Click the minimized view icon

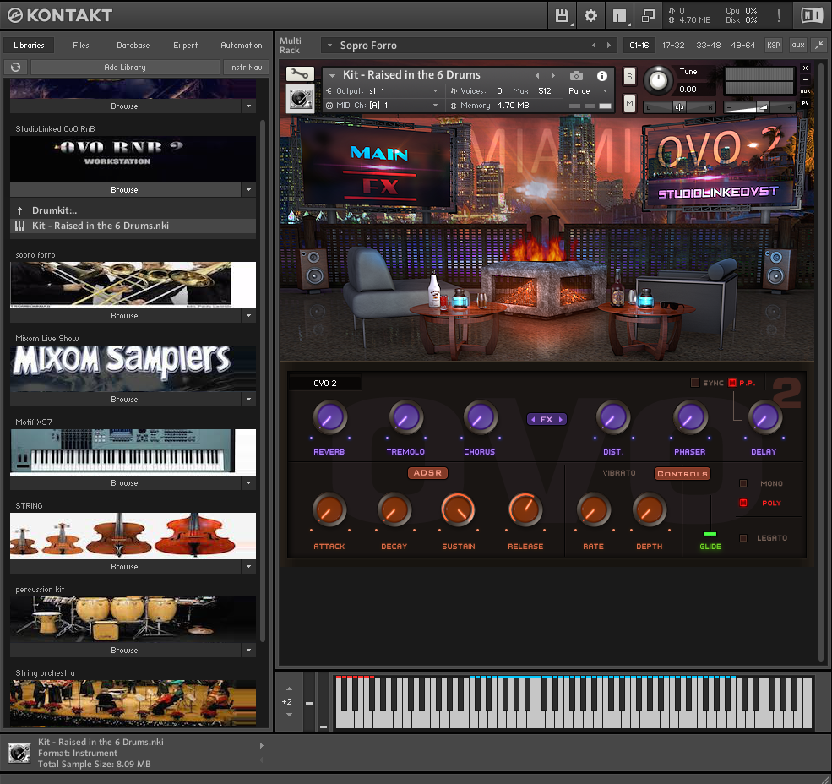point(648,16)
